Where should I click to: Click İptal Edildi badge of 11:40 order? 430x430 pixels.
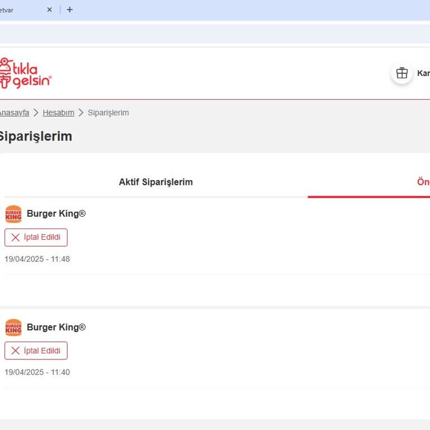pyautogui.click(x=36, y=350)
